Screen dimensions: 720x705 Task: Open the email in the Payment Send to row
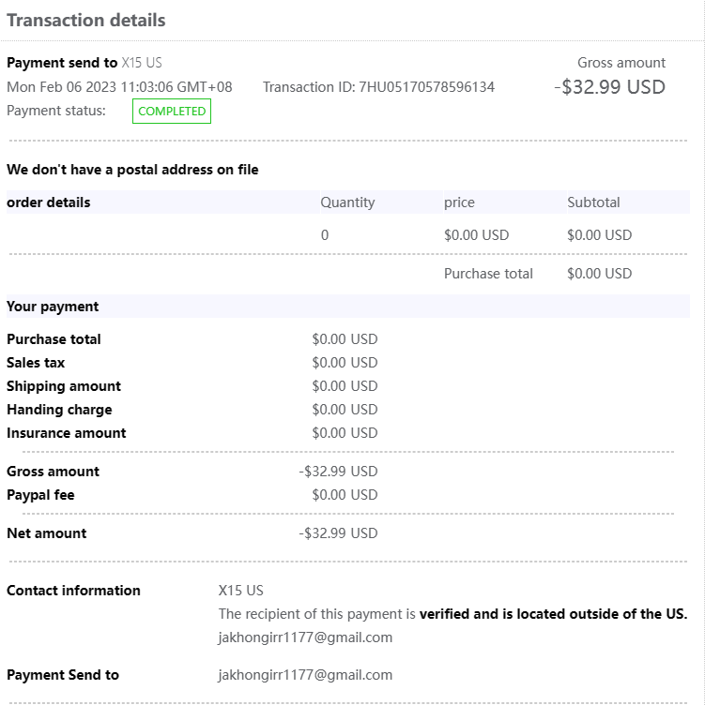[x=305, y=675]
